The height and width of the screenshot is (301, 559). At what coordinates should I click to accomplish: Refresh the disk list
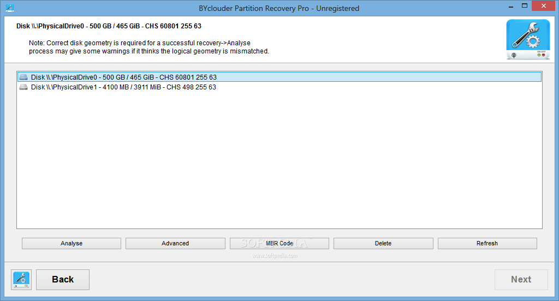(x=487, y=243)
